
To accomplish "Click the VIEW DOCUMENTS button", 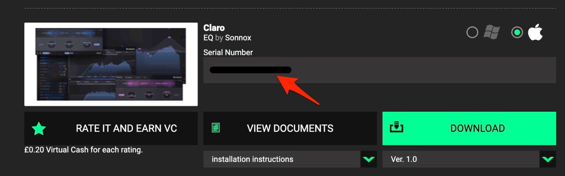I will tap(290, 129).
